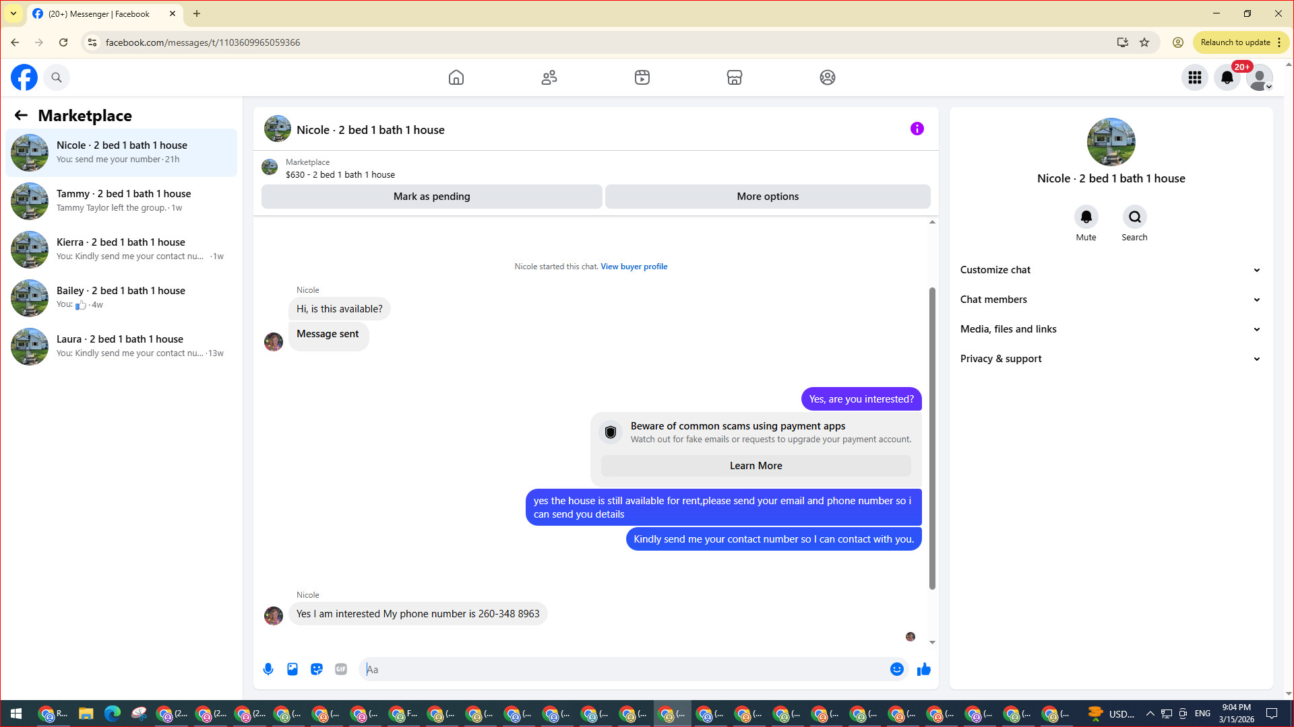Click the chat header house thumbnail

point(278,129)
